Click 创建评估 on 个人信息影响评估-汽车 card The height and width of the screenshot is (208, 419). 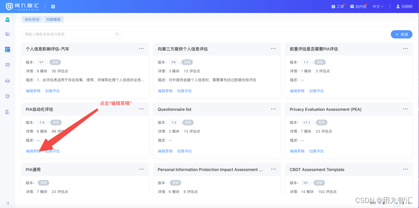click(x=52, y=91)
